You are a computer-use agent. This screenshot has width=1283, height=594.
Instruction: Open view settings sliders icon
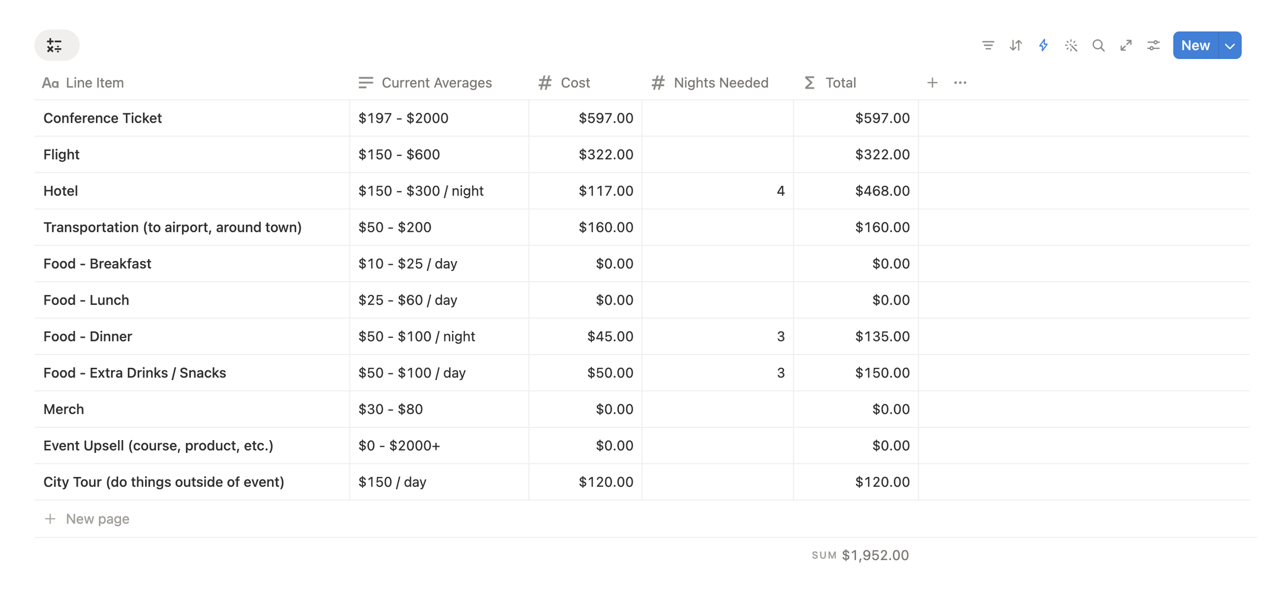click(x=1154, y=45)
